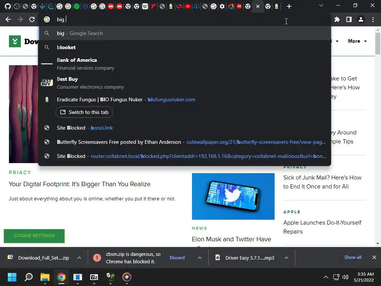Close the downloads bar
The image size is (381, 286).
(x=374, y=257)
